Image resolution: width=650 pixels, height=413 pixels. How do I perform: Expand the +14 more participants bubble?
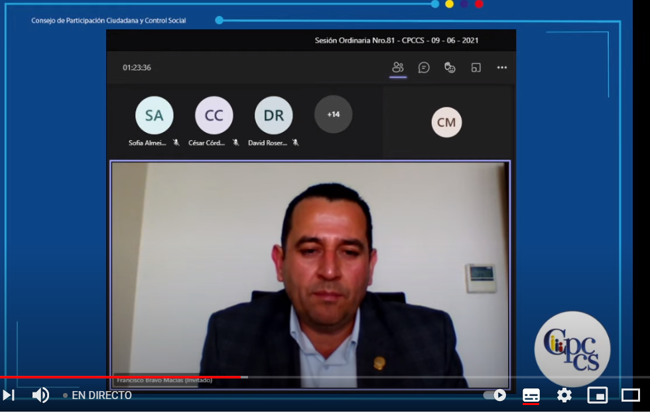pyautogui.click(x=333, y=114)
